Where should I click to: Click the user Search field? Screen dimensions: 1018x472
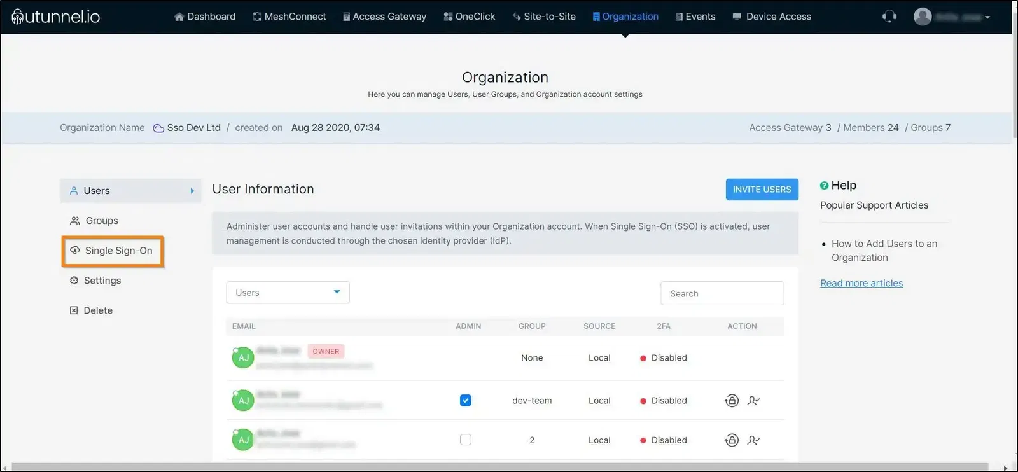(x=722, y=293)
